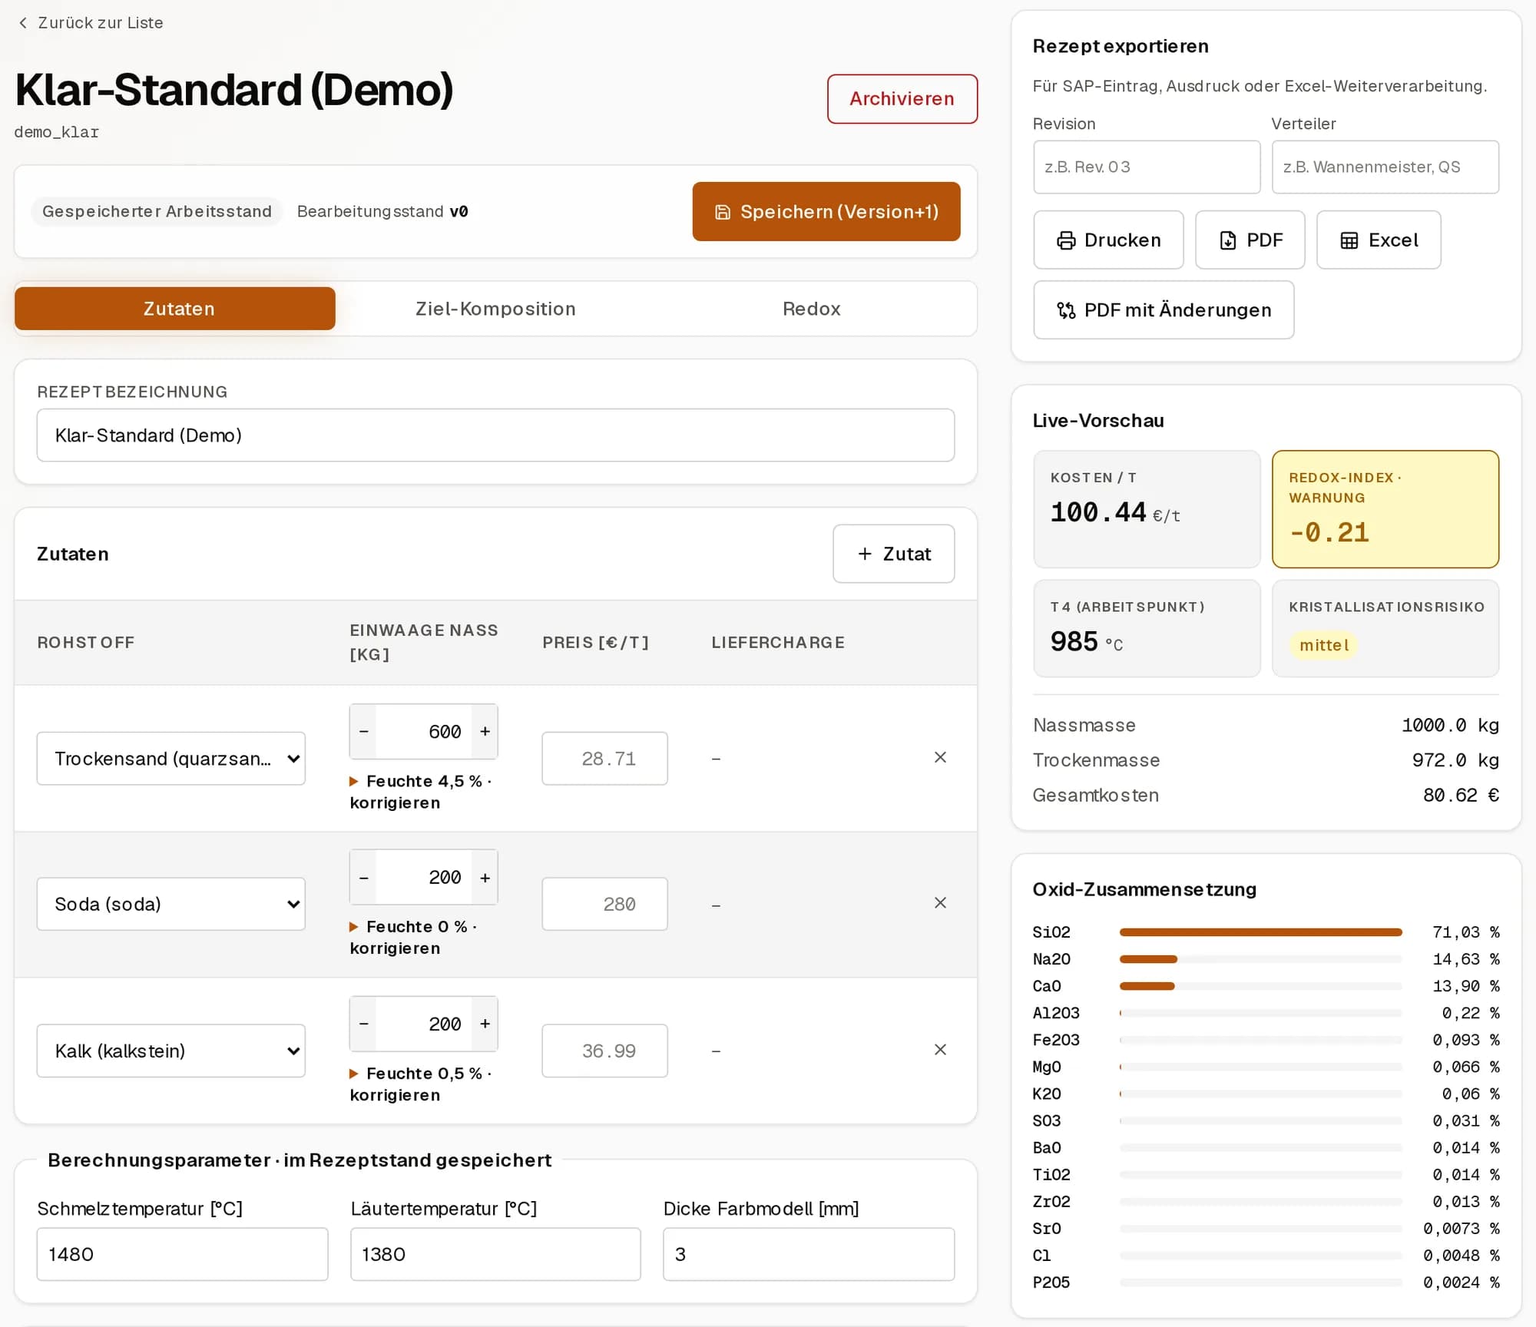Click the SiO2 composition bar
This screenshot has height=1327, width=1536.
[1260, 932]
